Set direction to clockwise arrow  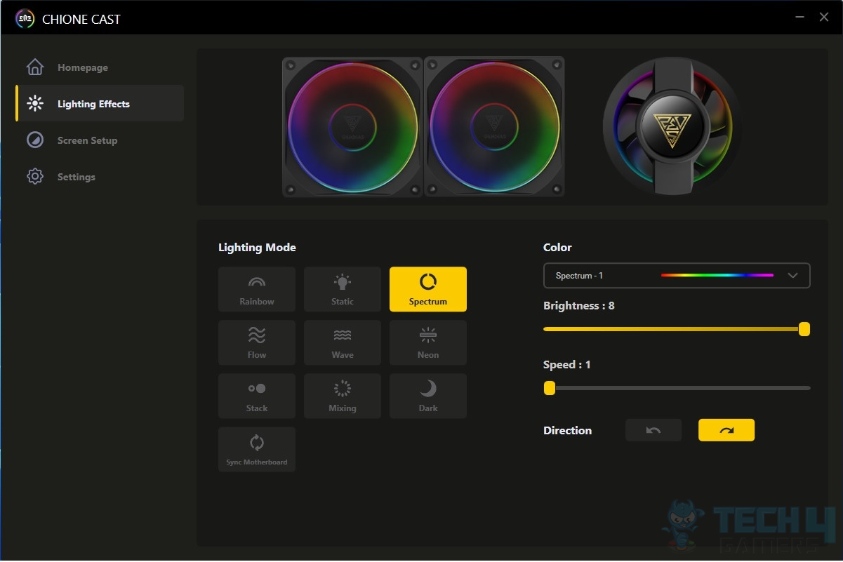pos(726,430)
